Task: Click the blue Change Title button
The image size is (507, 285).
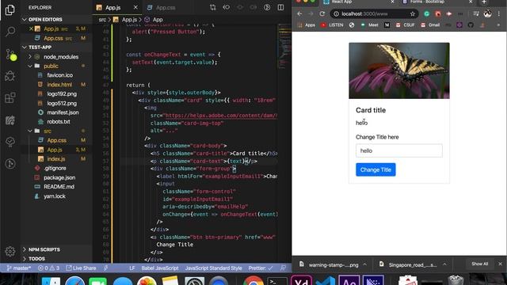Action: (375, 169)
